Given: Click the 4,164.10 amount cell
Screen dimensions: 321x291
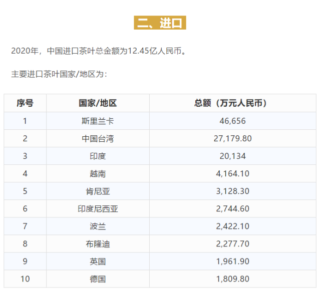Looking at the screenshot, I should pyautogui.click(x=233, y=174).
